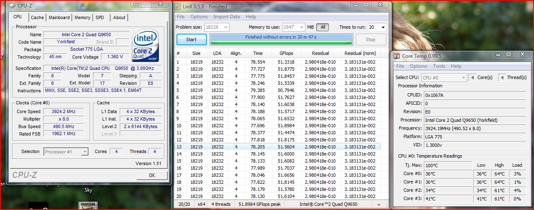The height and width of the screenshot is (210, 534).
Task: Click the double-chevron in LinX status bar
Action: coord(379,204)
